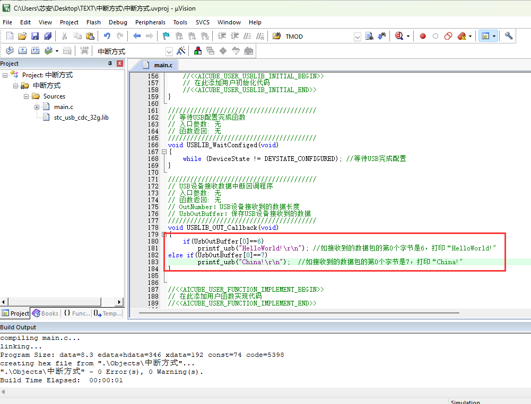Open the window view dropdown arrow
The height and width of the screenshot is (404, 531).
494,36
